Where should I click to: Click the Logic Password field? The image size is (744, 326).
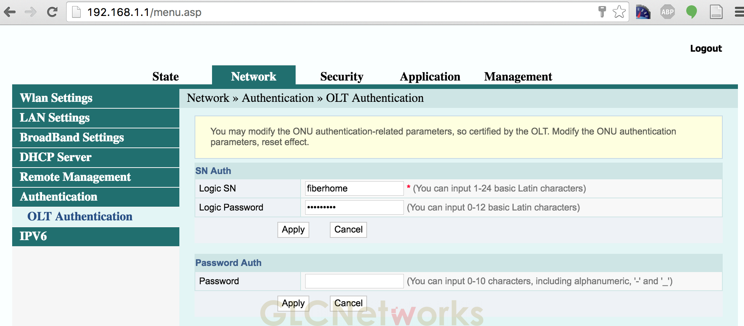click(354, 207)
